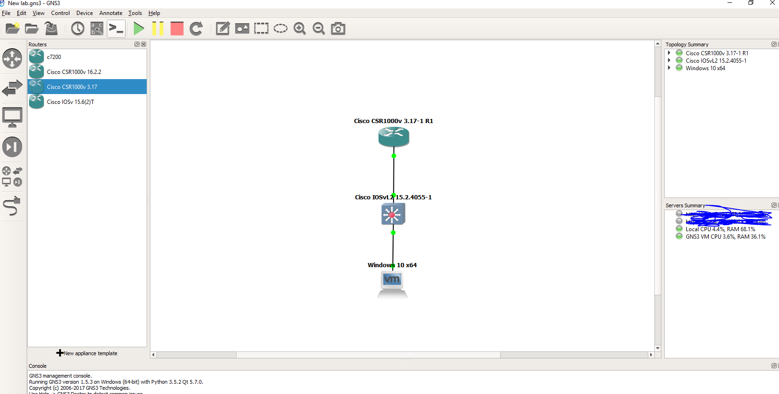Browse security devices sidebar icon

click(12, 147)
